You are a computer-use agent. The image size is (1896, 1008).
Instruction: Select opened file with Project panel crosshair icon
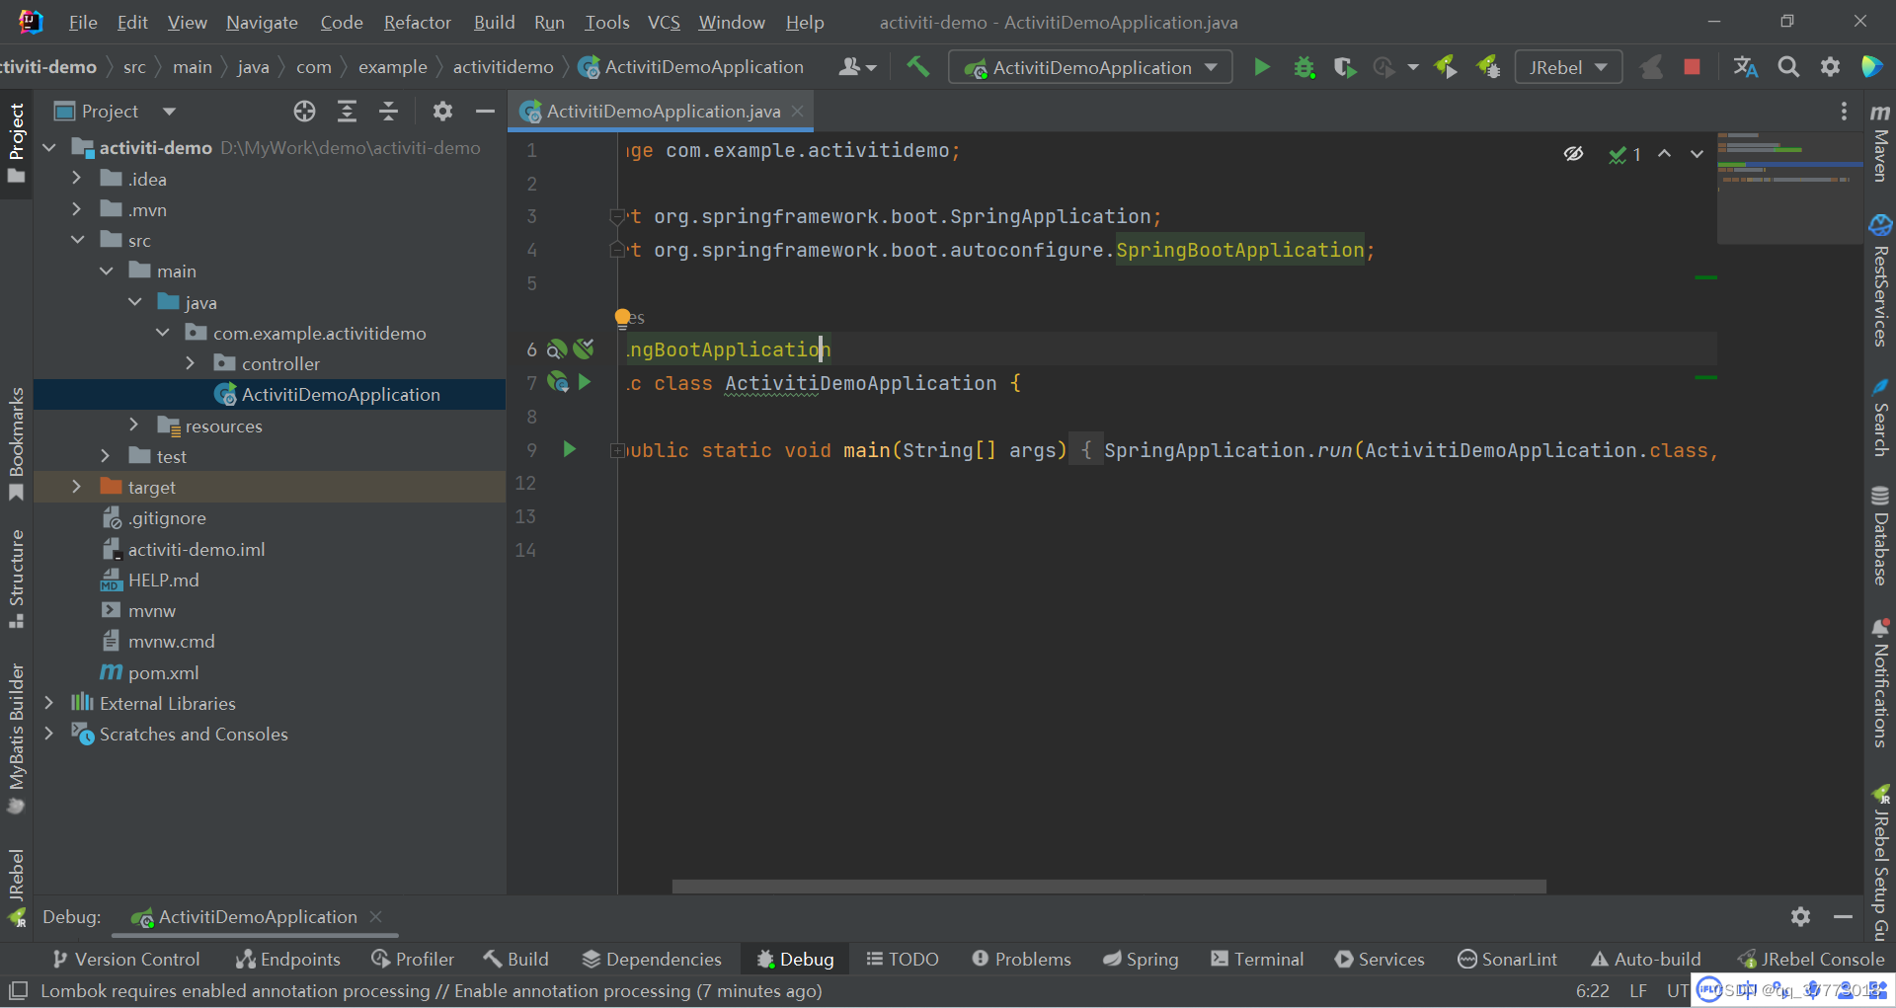pyautogui.click(x=304, y=111)
